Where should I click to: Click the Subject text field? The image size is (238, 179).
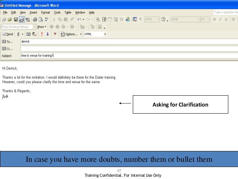pos(127,56)
